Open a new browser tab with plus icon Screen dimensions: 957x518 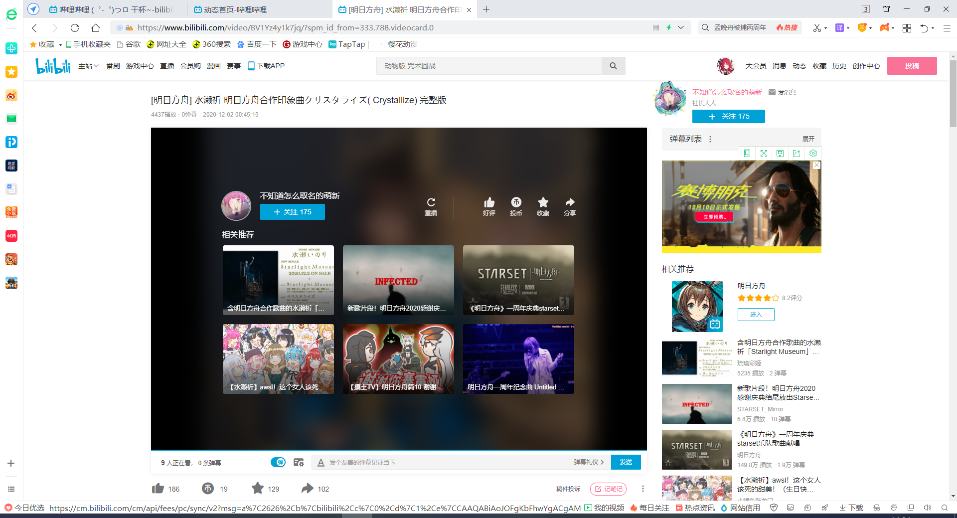click(x=486, y=9)
